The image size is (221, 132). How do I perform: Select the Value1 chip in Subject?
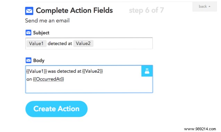click(x=36, y=43)
